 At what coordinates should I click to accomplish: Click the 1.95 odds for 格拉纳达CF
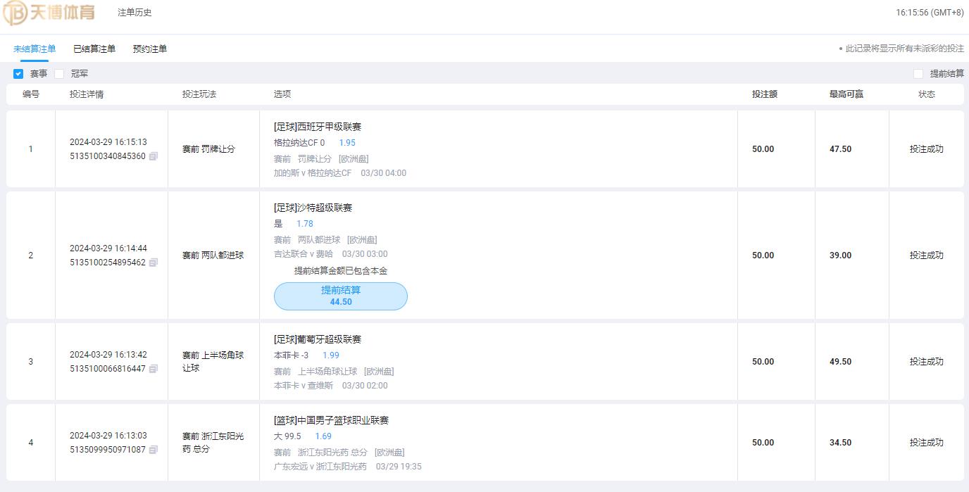click(x=347, y=143)
